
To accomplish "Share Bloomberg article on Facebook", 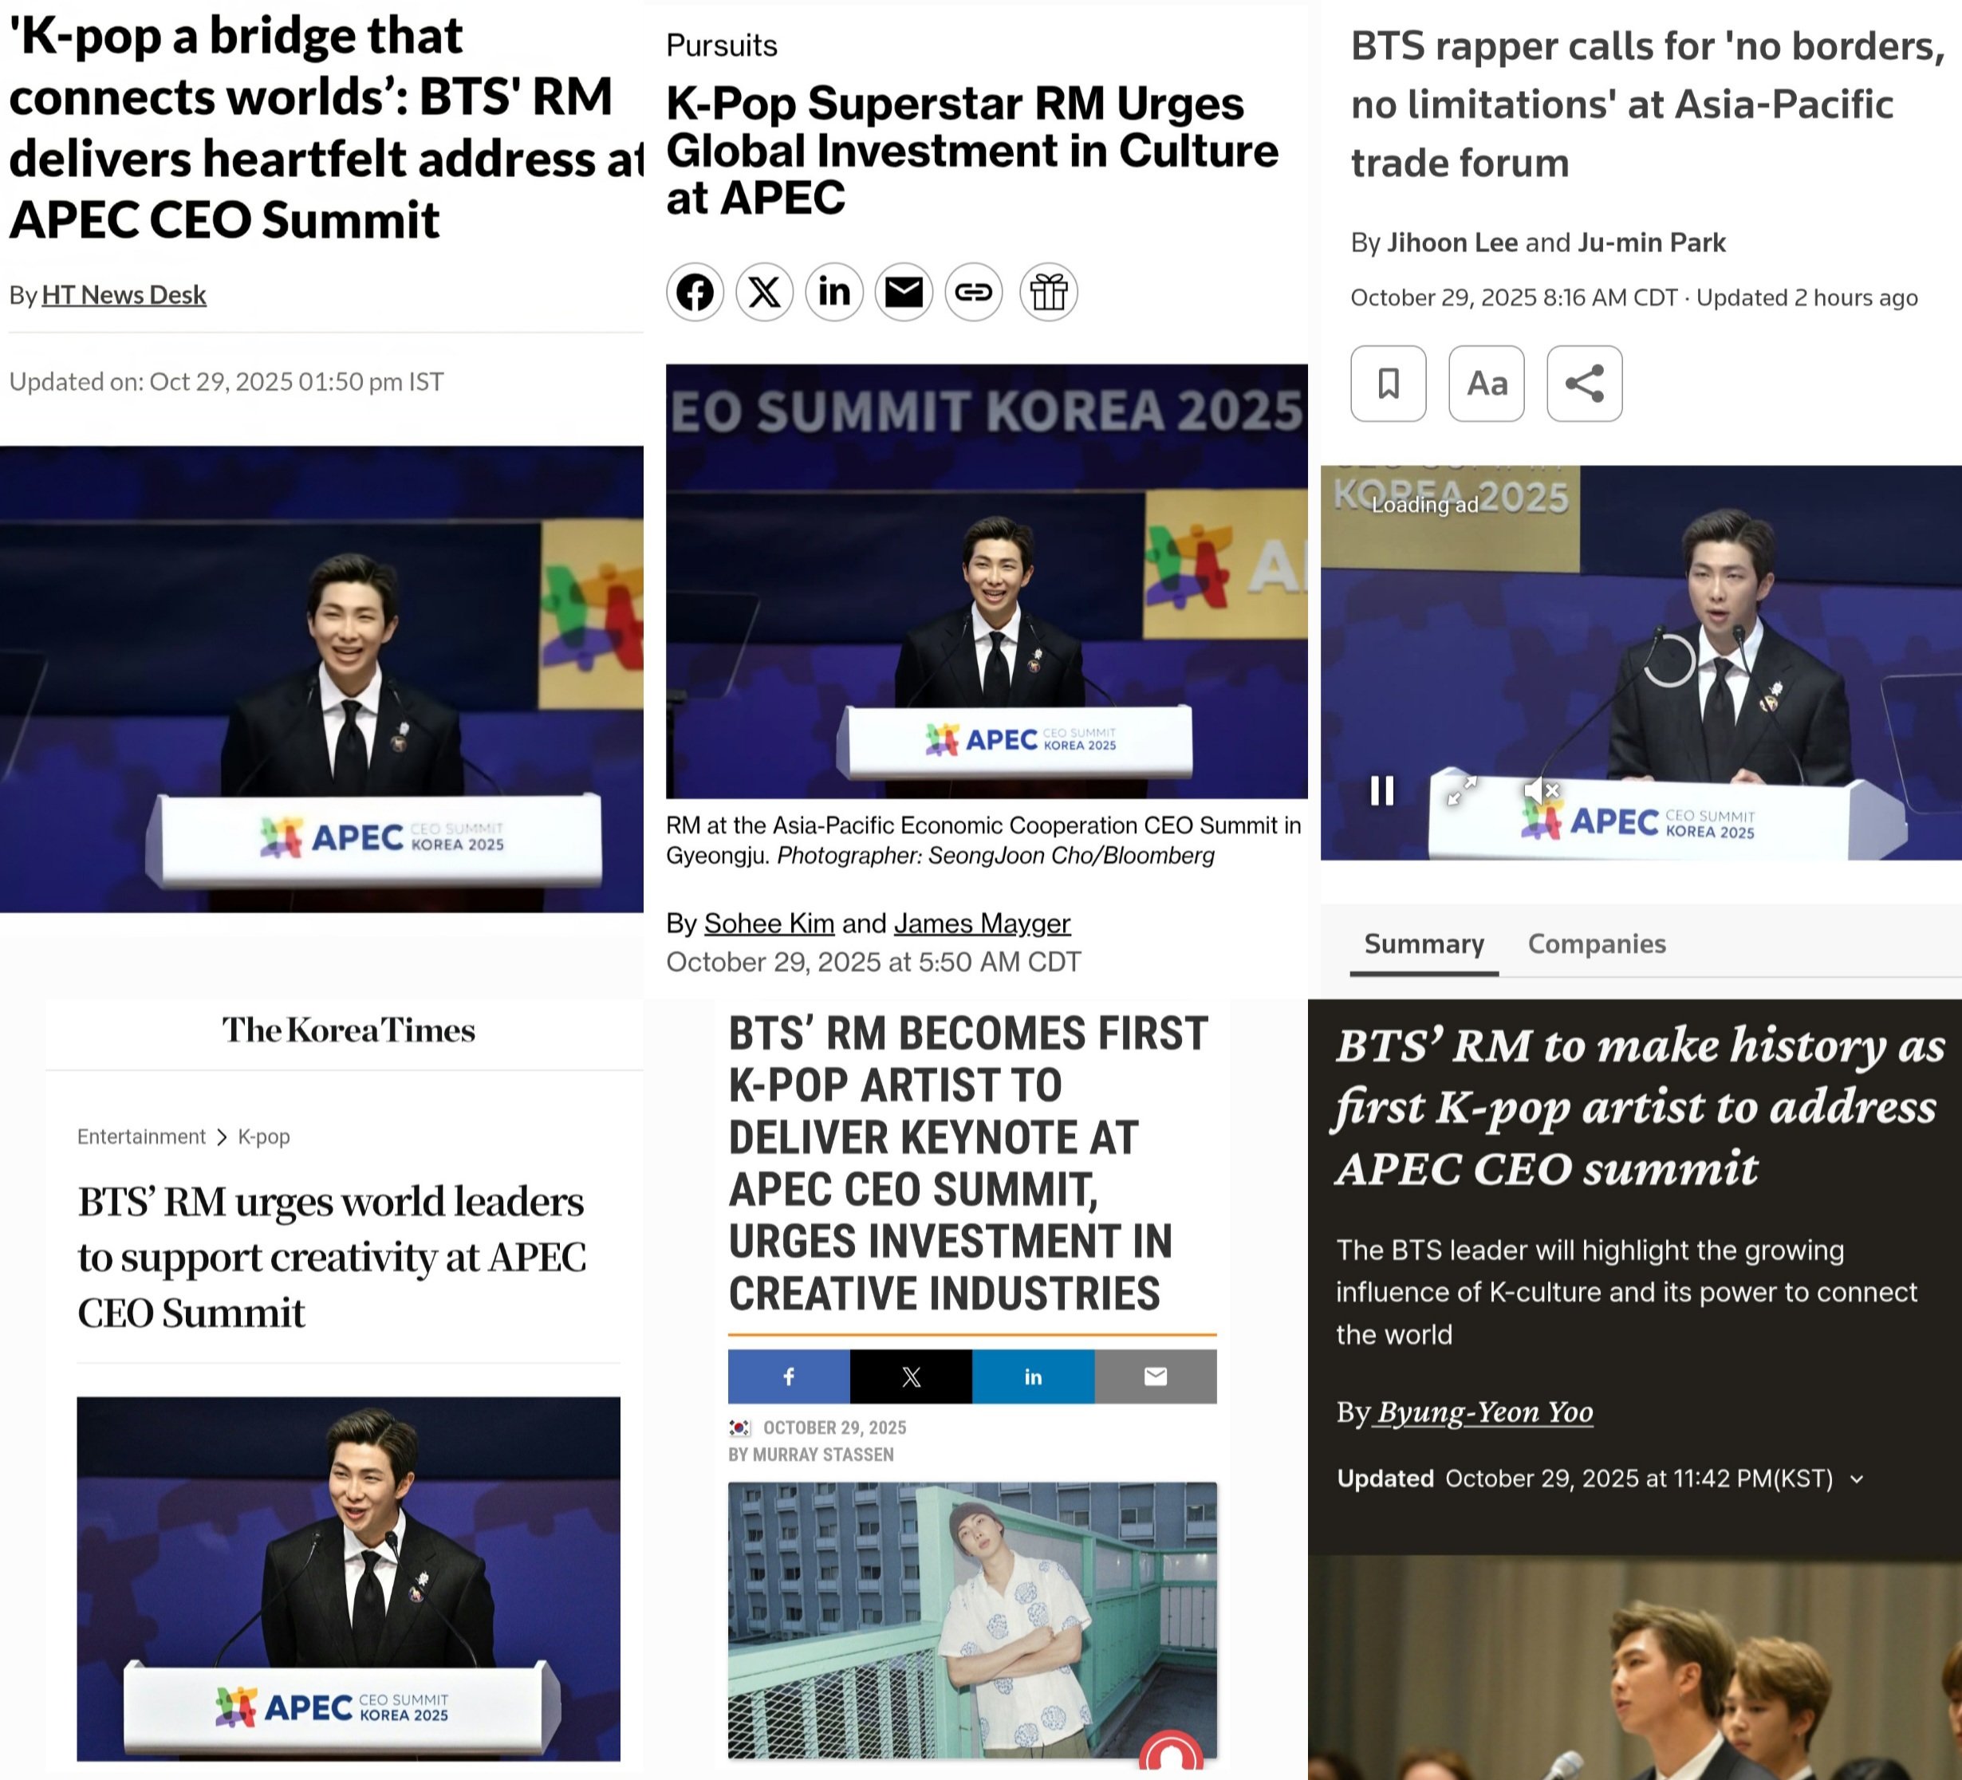I will pyautogui.click(x=695, y=292).
